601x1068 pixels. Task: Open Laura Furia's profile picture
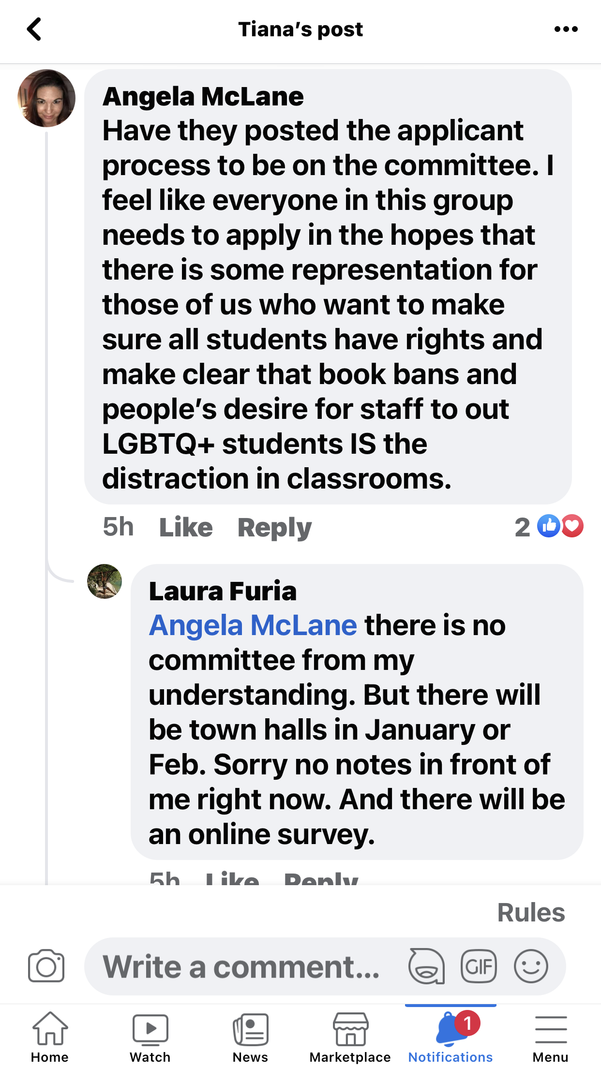pos(105,581)
